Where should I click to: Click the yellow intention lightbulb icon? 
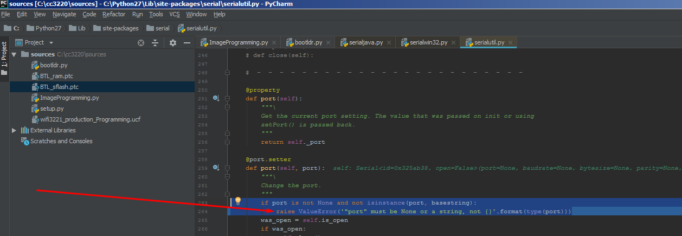tap(237, 201)
